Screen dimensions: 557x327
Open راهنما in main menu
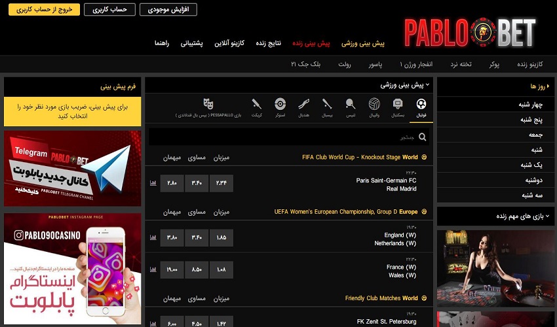tap(162, 43)
